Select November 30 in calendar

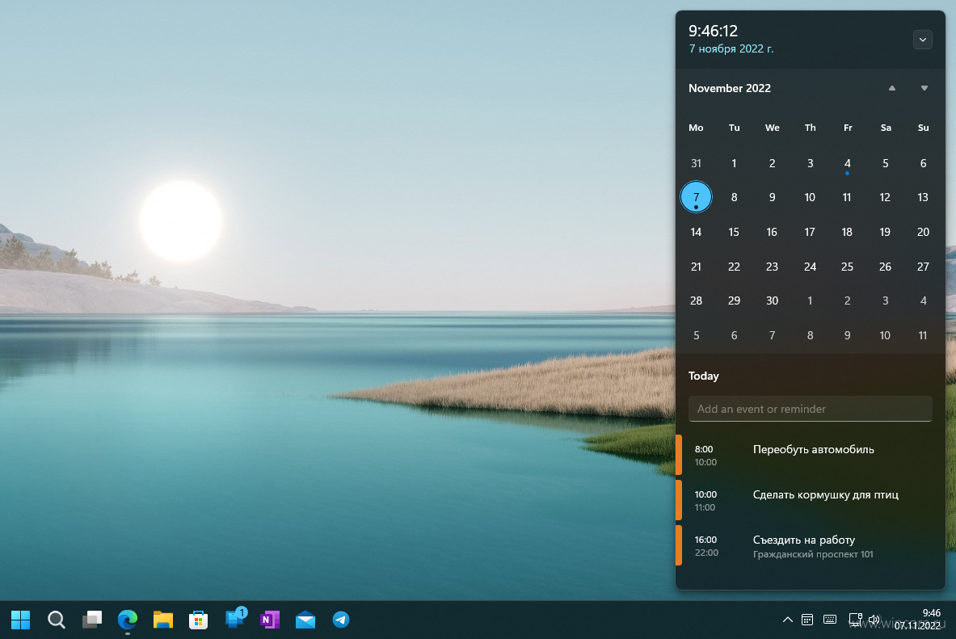(x=771, y=301)
